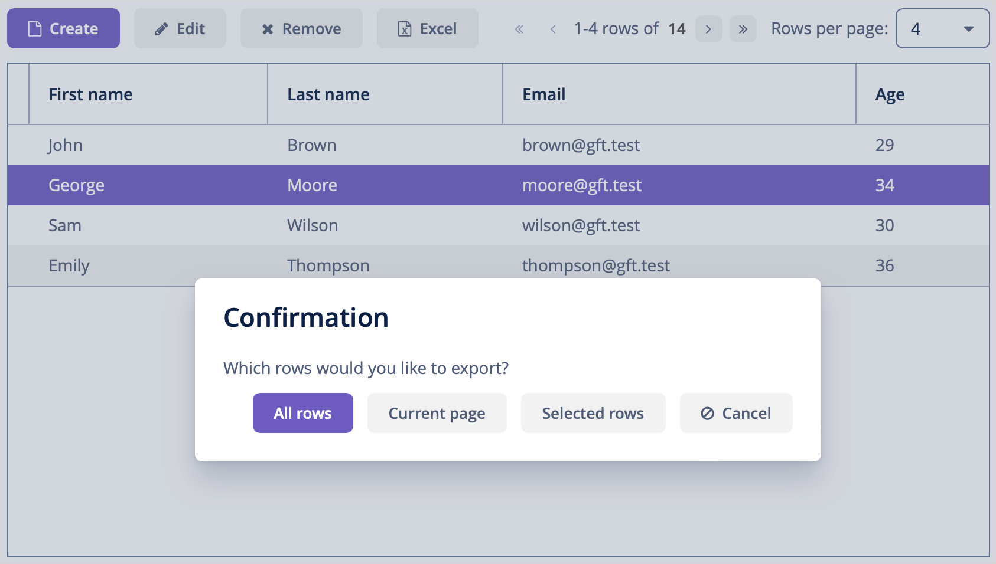
Task: Sort by Email column header
Action: [679, 94]
